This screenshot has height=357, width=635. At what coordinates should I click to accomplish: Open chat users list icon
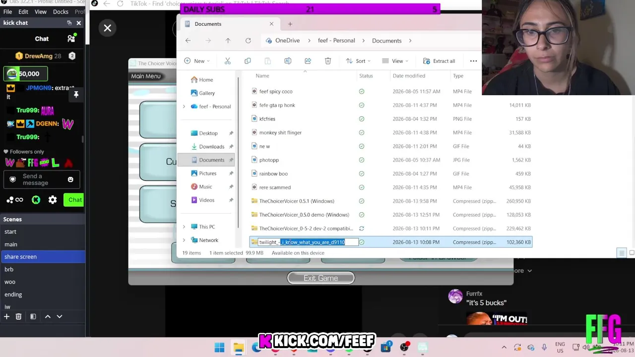click(x=71, y=38)
